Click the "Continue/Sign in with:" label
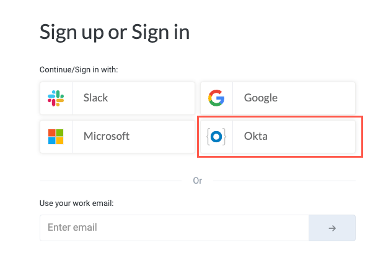Screen dimensions: 391x274 click(79, 69)
